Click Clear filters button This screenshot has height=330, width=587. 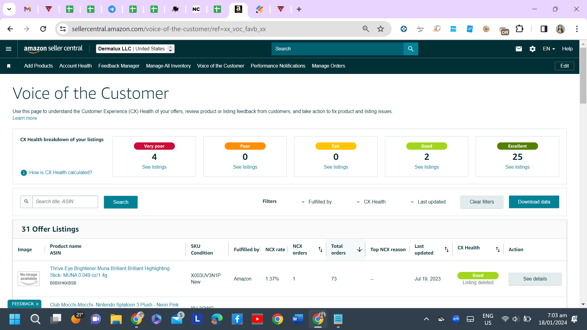click(x=482, y=202)
